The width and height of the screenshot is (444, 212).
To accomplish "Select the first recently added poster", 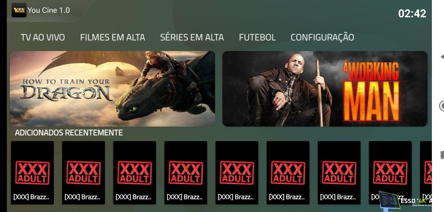I will [32, 172].
